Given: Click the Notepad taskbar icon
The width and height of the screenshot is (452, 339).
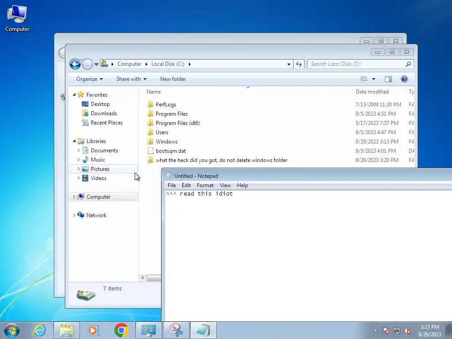Looking at the screenshot, I should coord(203,330).
